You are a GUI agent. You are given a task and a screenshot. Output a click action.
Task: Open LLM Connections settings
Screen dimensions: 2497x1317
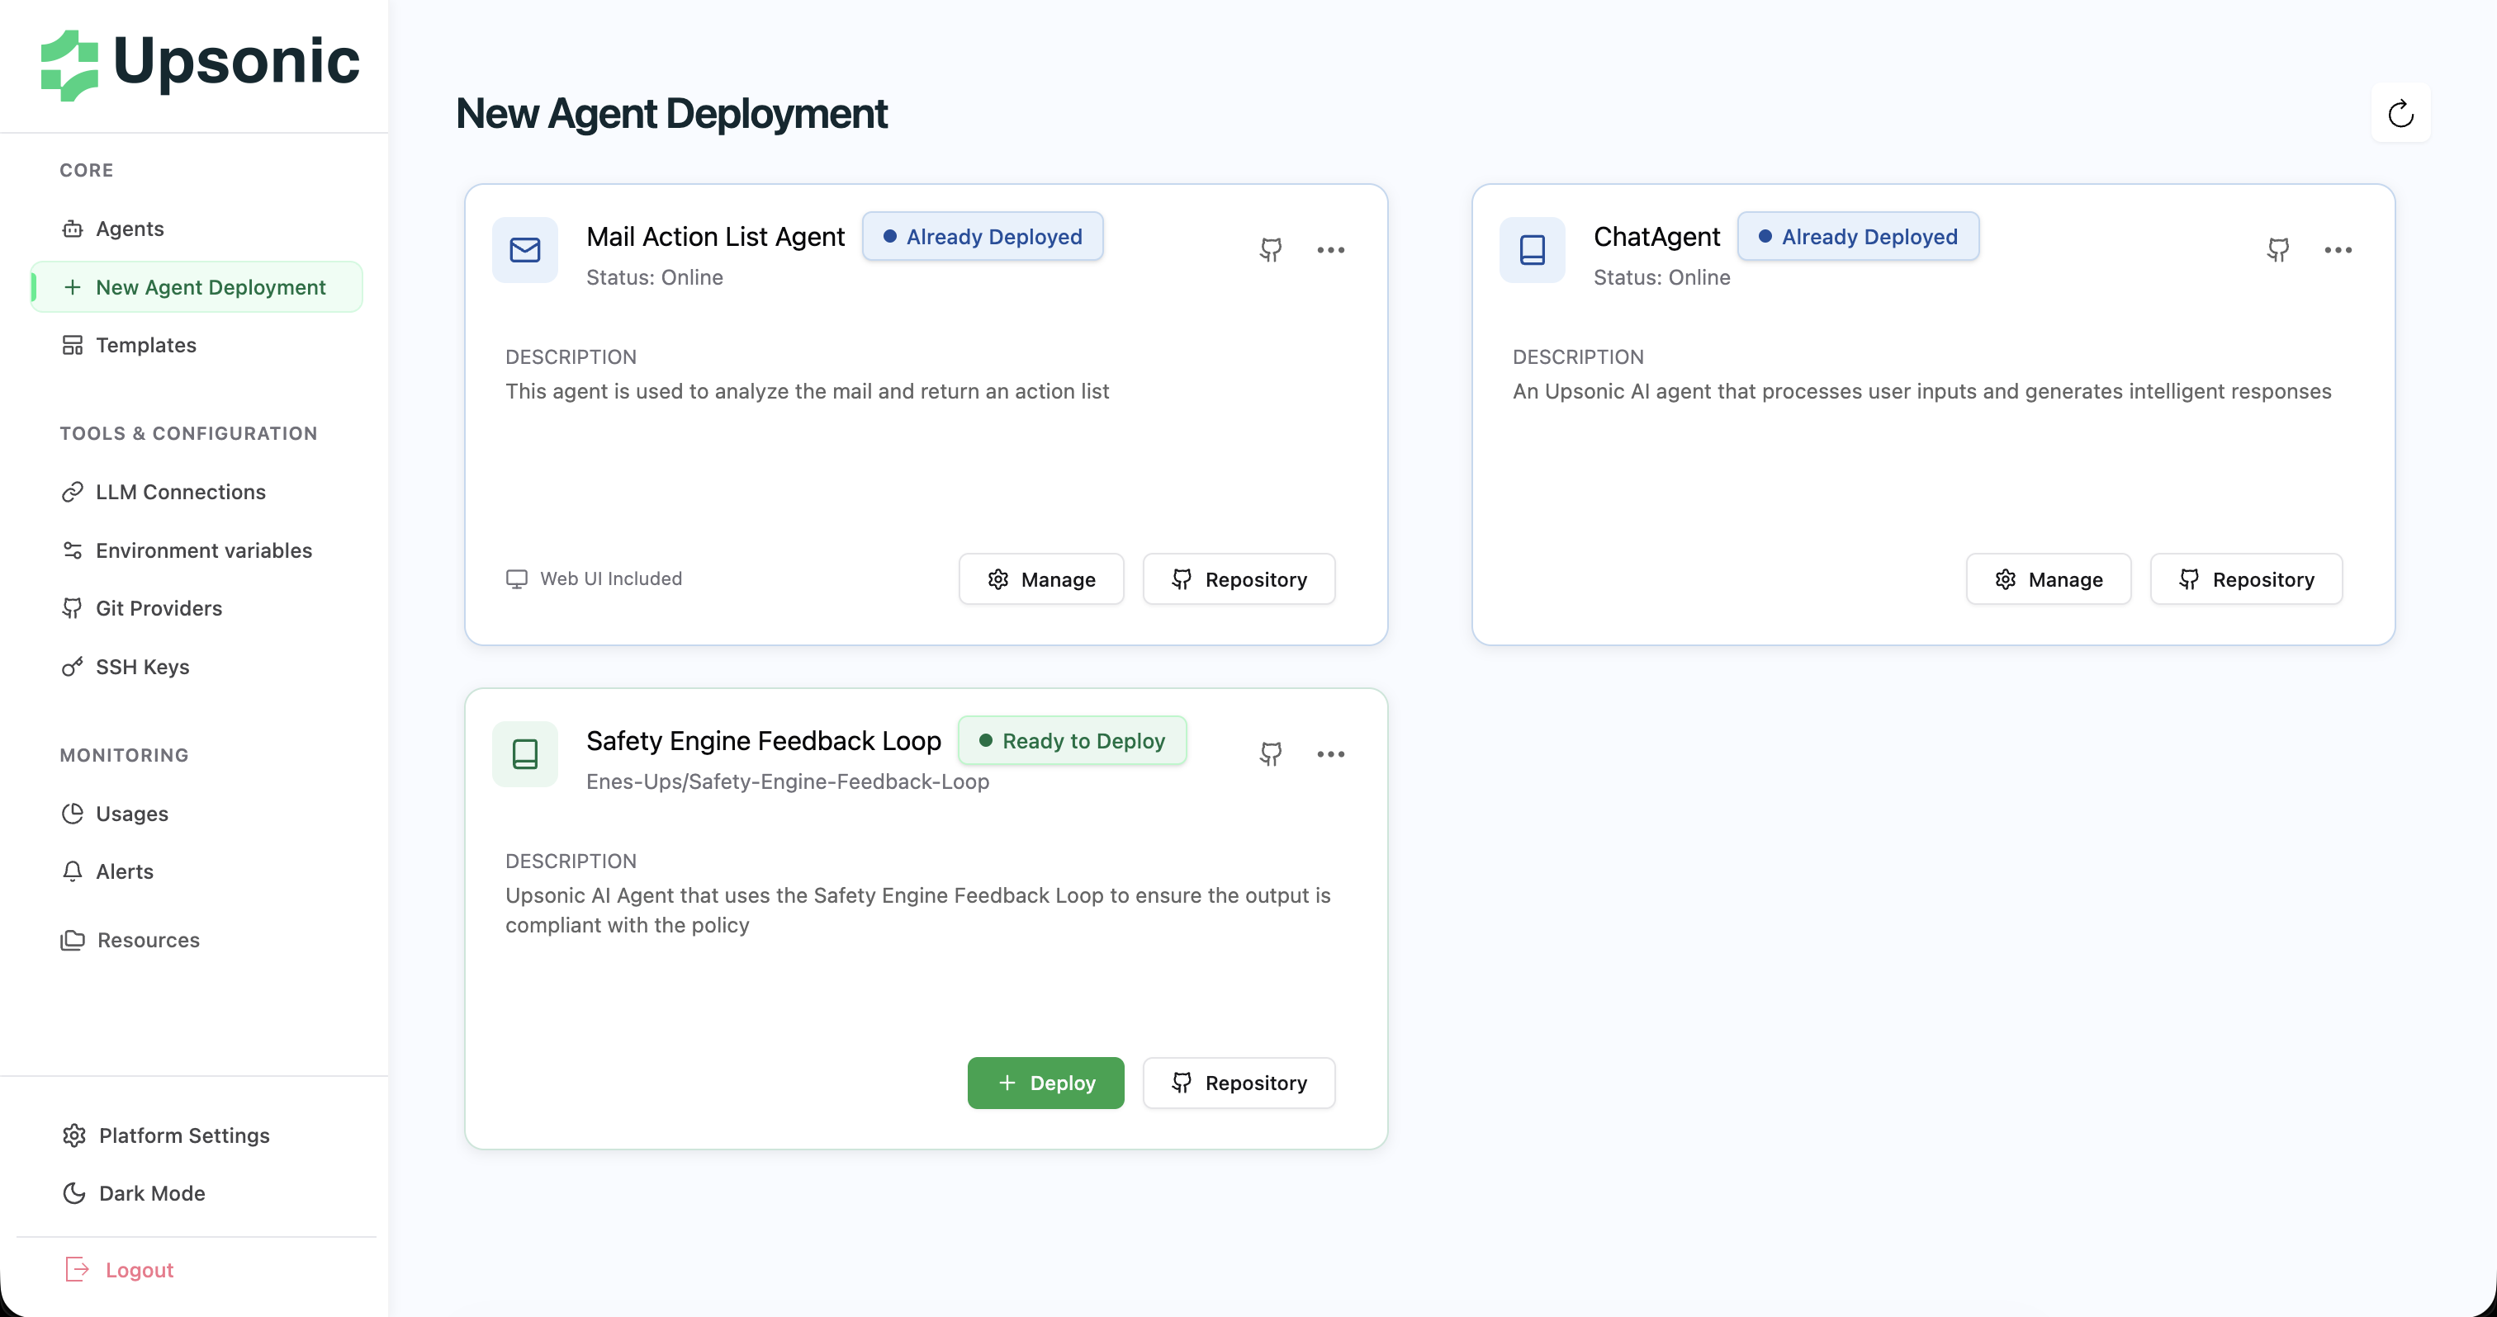pos(180,492)
